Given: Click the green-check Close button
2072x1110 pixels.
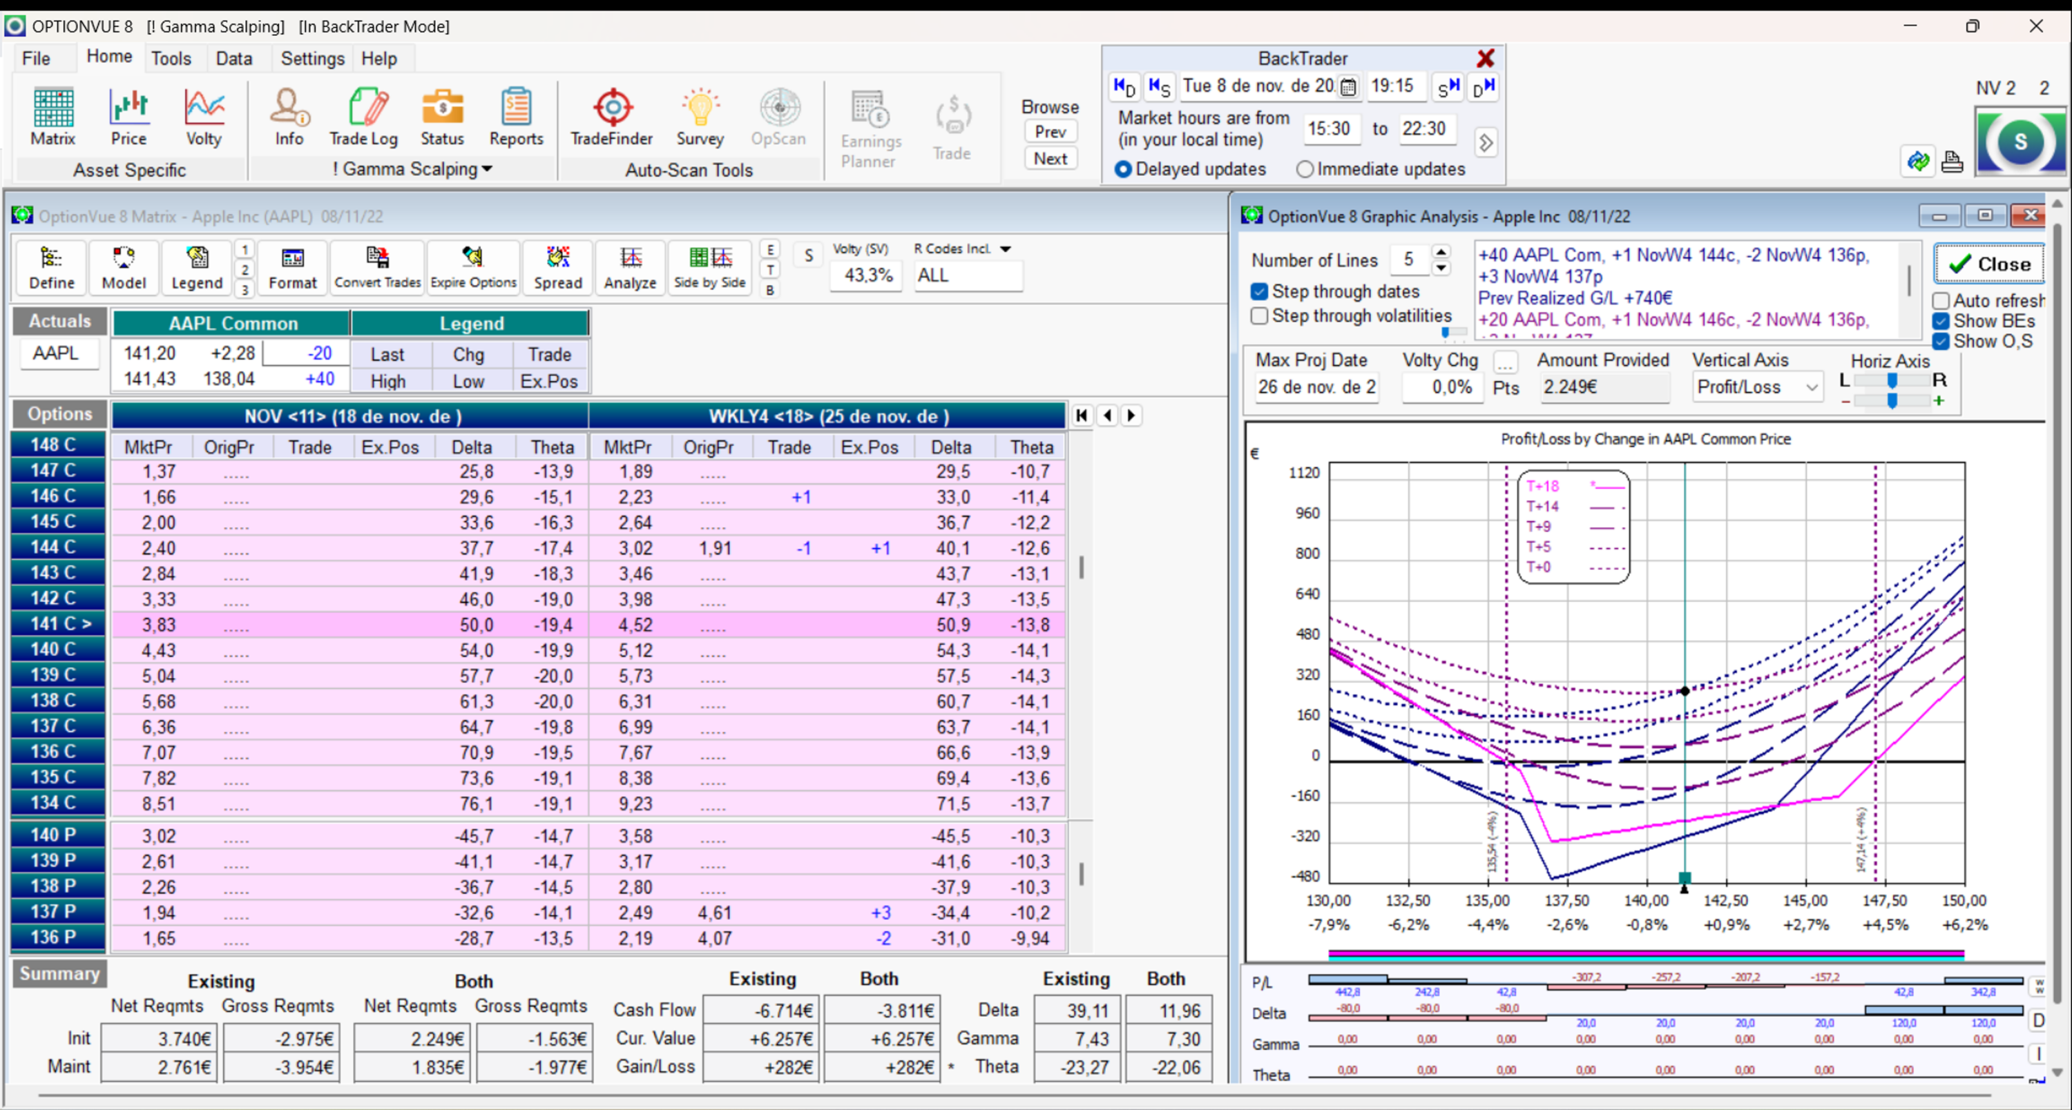Looking at the screenshot, I should coord(1989,264).
